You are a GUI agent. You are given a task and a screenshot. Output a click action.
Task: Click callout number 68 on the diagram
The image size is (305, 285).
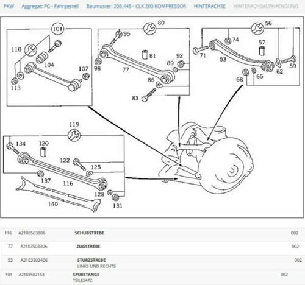(240, 79)
